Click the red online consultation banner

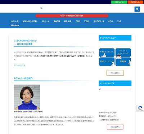72,16
